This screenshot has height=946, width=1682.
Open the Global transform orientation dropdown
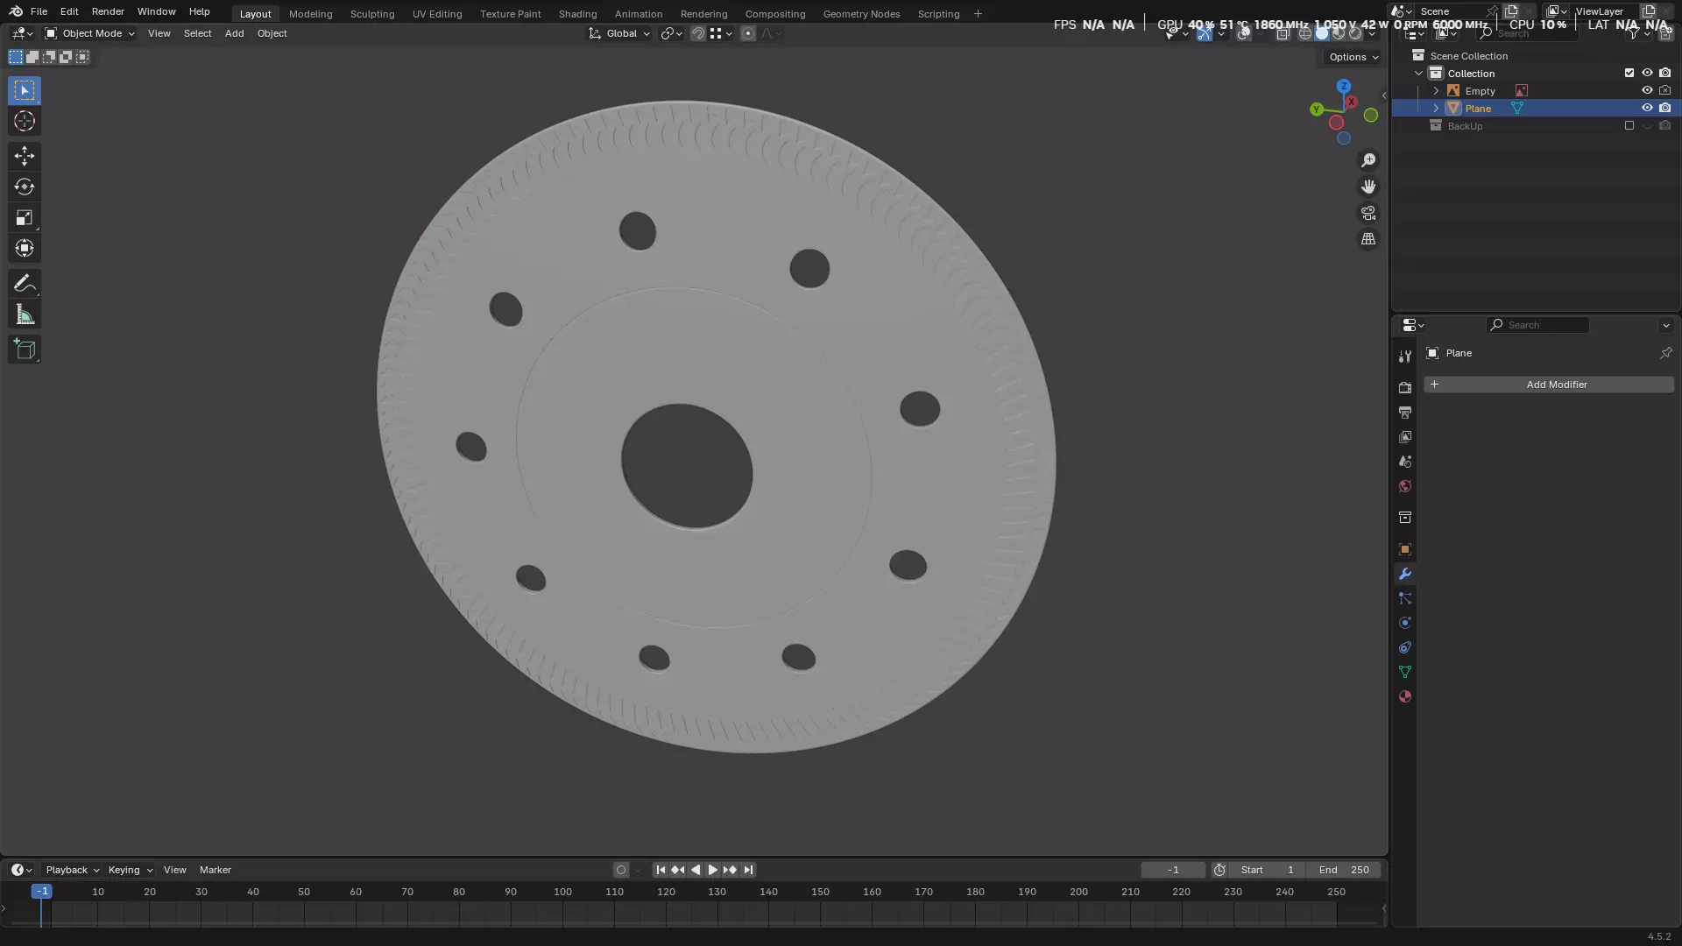point(619,33)
